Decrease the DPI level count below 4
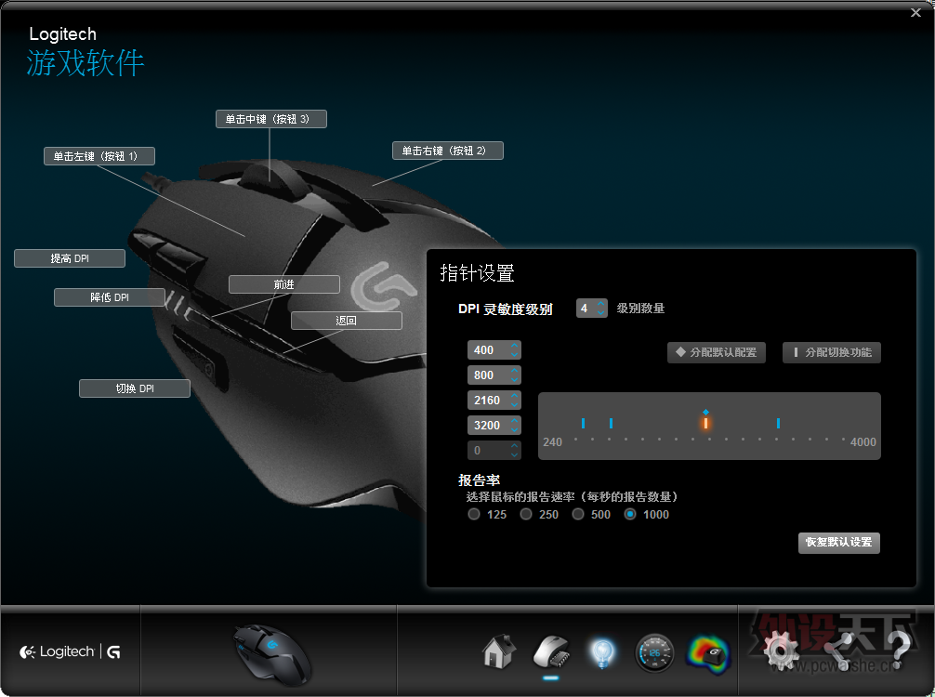The width and height of the screenshot is (935, 697). coord(601,312)
